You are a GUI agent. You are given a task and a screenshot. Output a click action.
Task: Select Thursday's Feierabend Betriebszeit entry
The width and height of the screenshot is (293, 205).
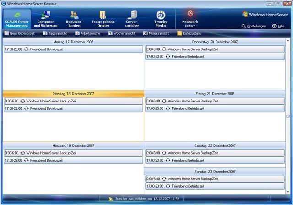tap(215, 57)
